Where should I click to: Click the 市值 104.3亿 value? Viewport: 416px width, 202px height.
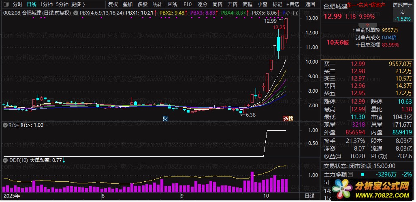click(403, 117)
